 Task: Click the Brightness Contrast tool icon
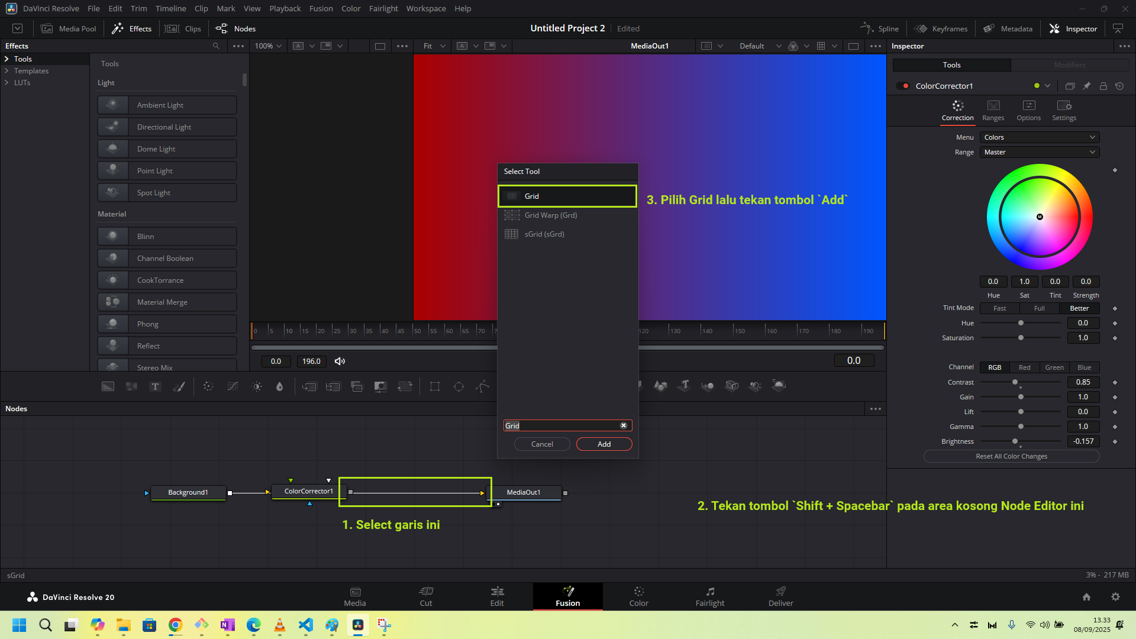257,386
